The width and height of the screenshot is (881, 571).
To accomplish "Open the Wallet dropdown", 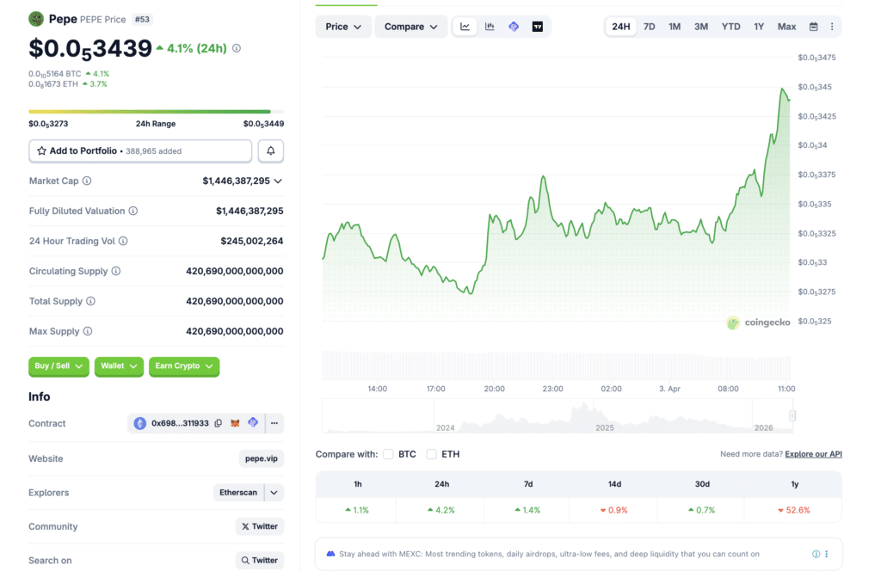I will (119, 366).
